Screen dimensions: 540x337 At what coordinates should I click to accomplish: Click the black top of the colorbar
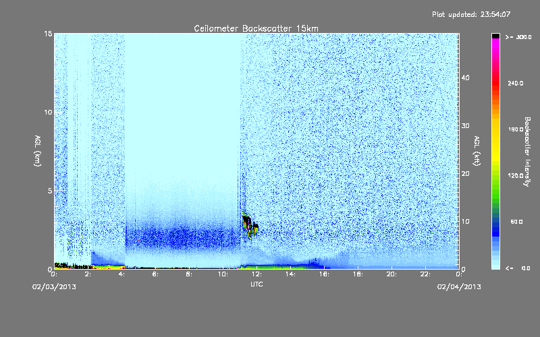pyautogui.click(x=495, y=36)
